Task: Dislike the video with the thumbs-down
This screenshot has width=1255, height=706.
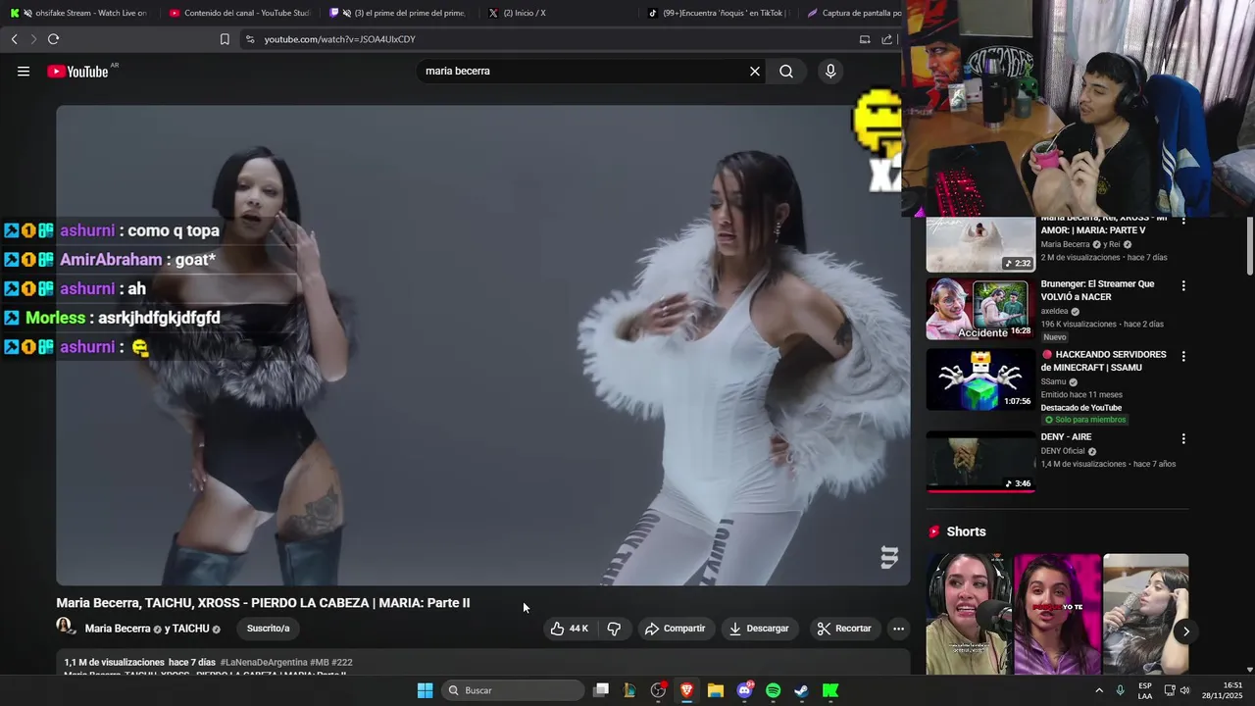Action: point(614,629)
